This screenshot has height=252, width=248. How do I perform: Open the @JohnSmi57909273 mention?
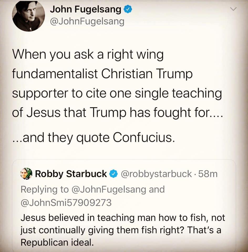pyautogui.click(x=66, y=202)
